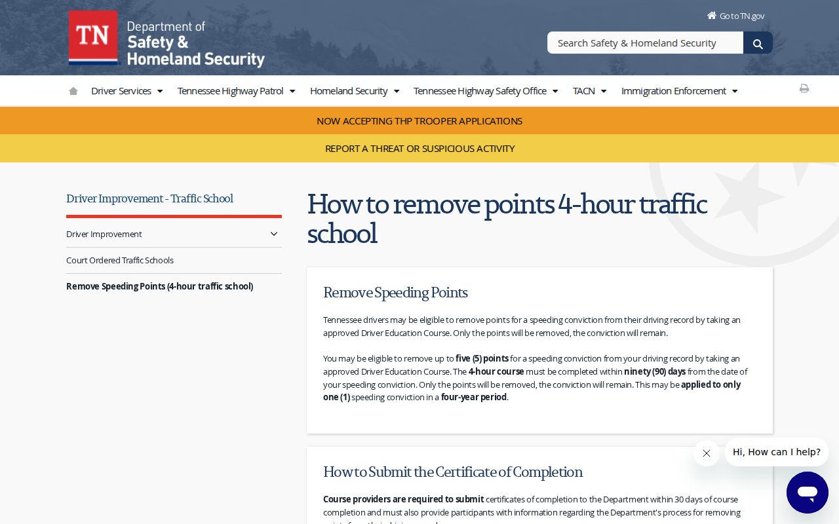
Task: Click Report a Threat or Suspicious Activity banner
Action: [419, 149]
